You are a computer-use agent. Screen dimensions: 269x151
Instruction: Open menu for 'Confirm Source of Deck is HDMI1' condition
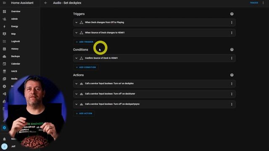click(232, 58)
